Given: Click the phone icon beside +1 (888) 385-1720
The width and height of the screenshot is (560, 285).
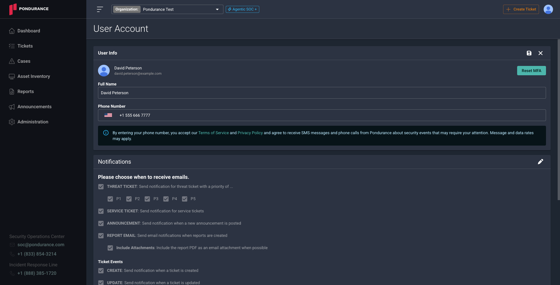Looking at the screenshot, I should (12, 273).
